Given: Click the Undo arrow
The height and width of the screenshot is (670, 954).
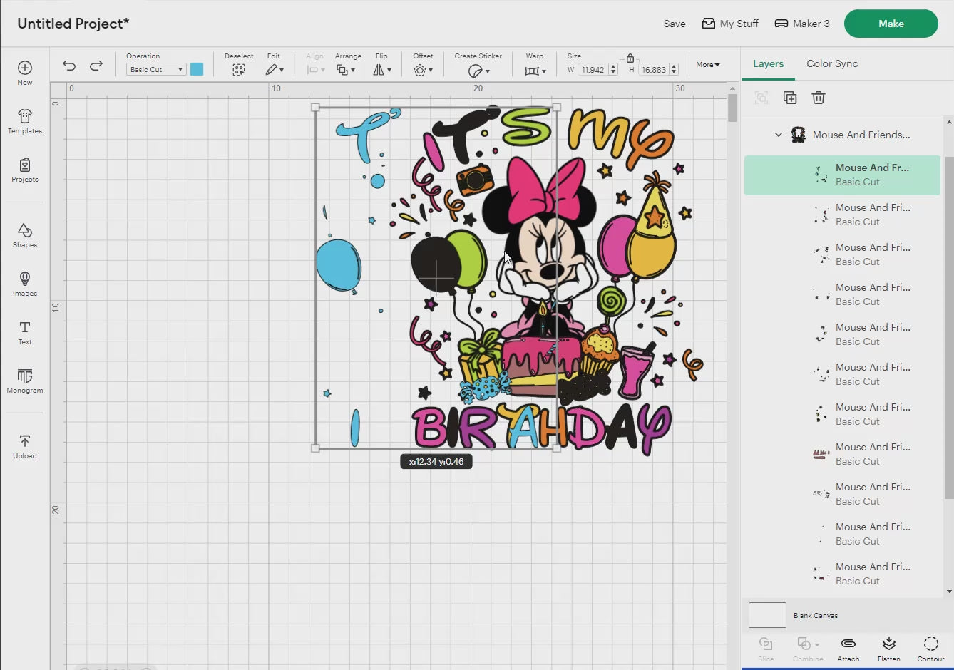Looking at the screenshot, I should coord(69,66).
